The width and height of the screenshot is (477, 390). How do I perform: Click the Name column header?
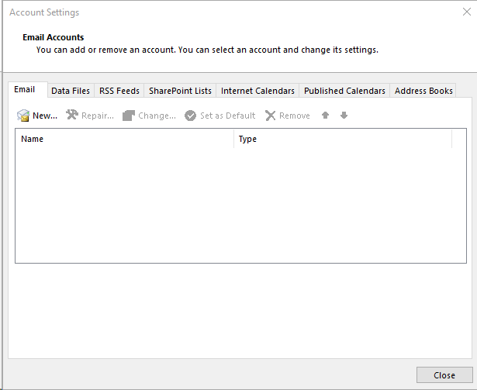coord(124,139)
